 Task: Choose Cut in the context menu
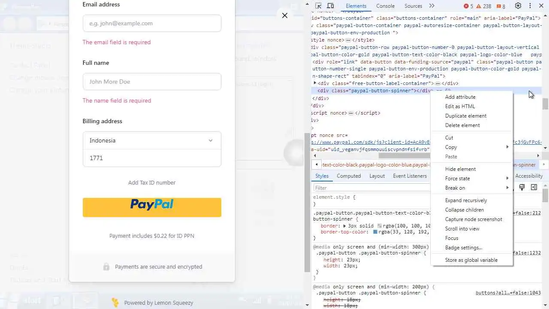(472, 138)
